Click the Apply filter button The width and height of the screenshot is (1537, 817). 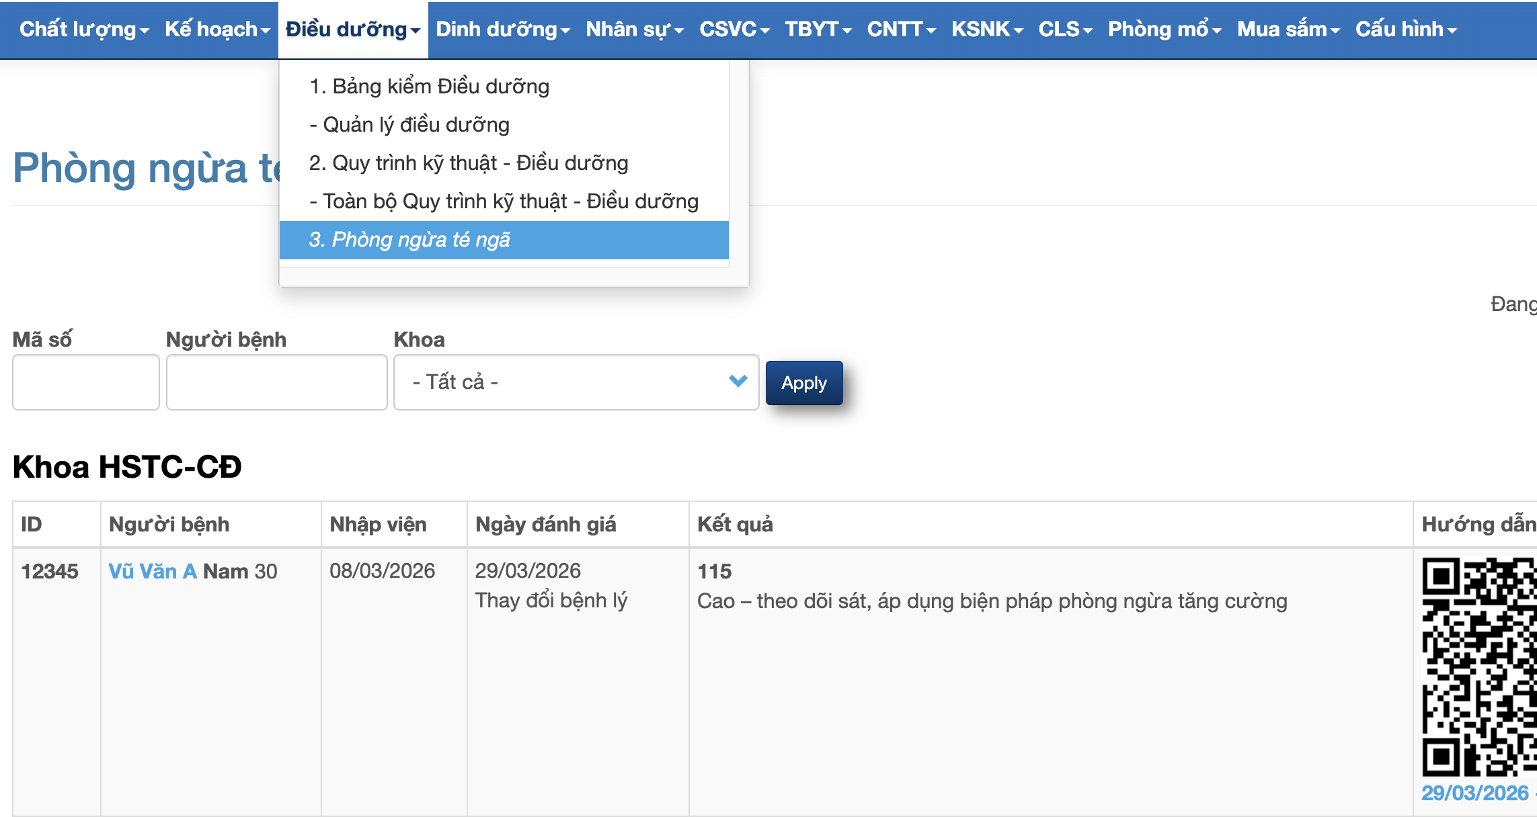point(803,383)
